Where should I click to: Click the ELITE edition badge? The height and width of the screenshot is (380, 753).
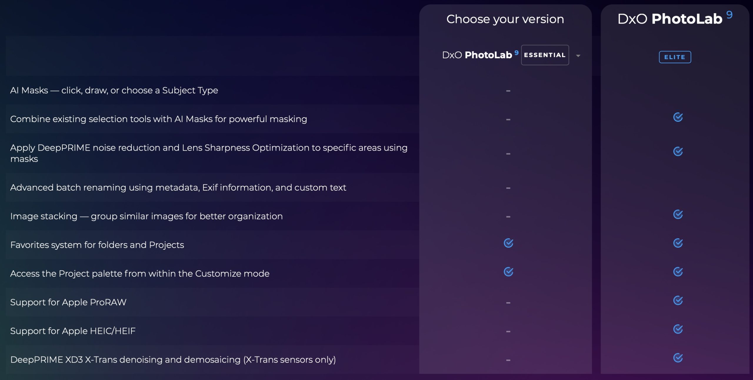[675, 57]
